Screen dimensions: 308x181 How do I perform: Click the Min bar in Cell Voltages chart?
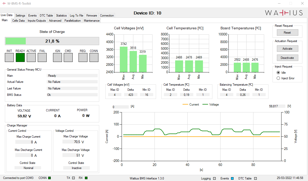coord(143,63)
